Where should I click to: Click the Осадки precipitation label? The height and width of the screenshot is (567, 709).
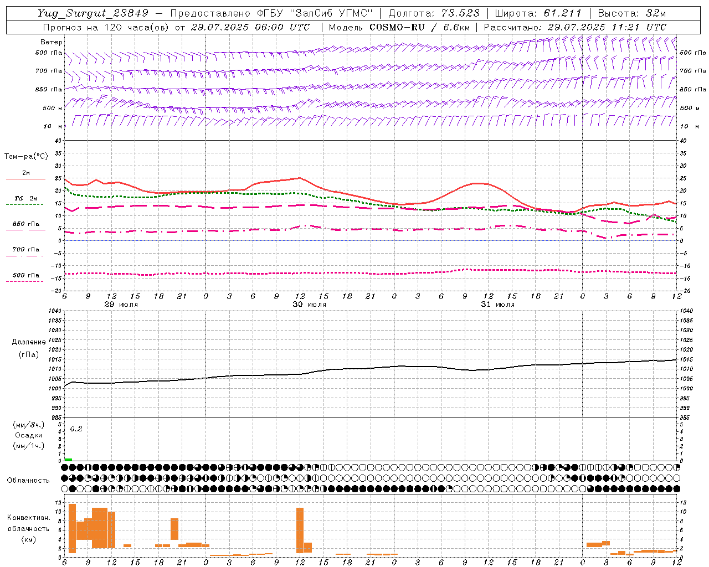click(29, 435)
